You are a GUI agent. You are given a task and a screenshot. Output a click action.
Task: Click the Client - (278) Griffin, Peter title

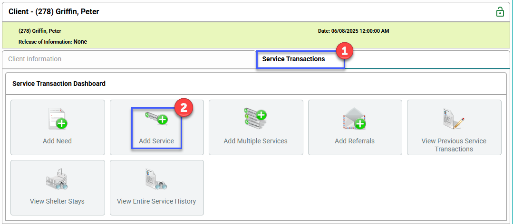click(x=54, y=12)
